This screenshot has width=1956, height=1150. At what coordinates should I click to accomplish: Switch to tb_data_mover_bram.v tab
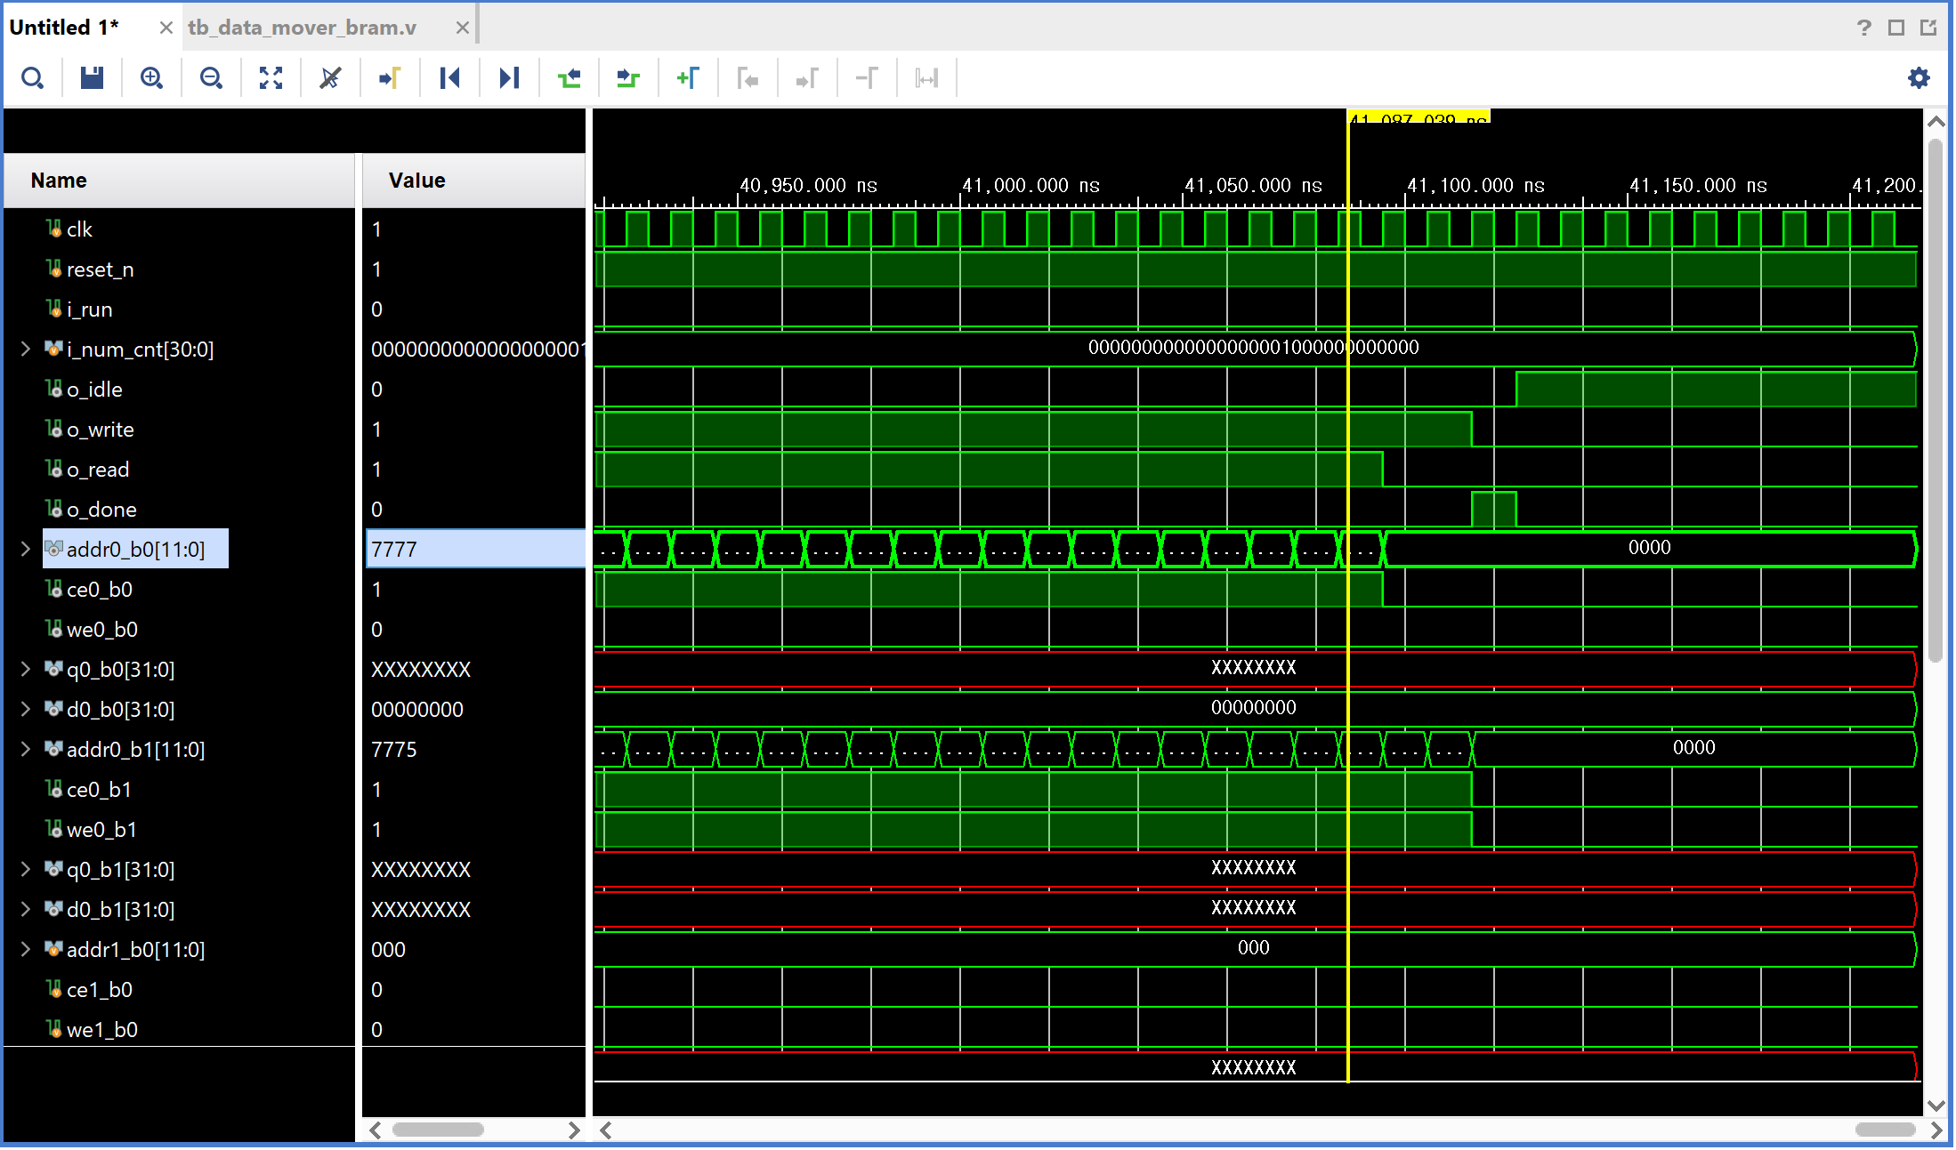tap(302, 28)
